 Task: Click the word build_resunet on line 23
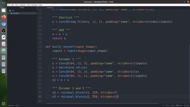tap(63, 47)
